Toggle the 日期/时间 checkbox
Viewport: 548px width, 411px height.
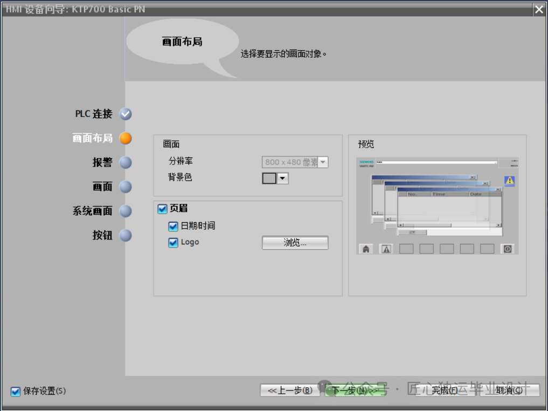(x=173, y=227)
